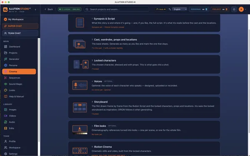Open the Projects folder icon
Image resolution: width=250 pixels, height=156 pixels.
click(5, 53)
